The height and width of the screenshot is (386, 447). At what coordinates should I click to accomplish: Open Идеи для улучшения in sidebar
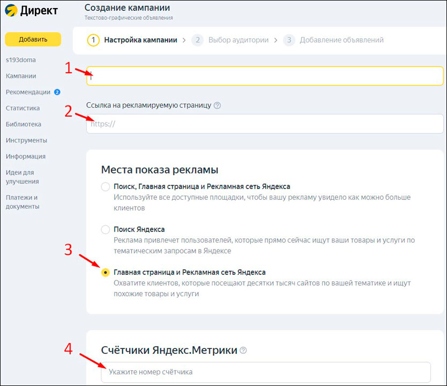click(x=22, y=177)
